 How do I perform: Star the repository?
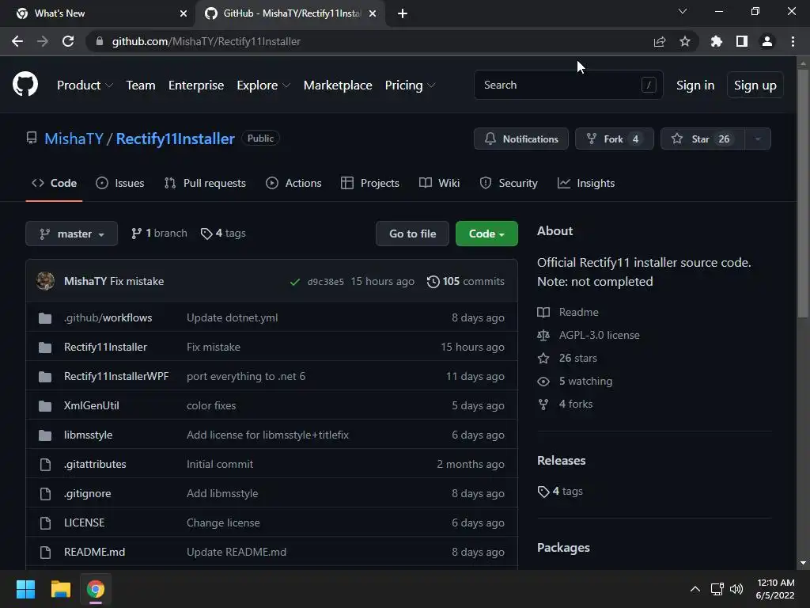(702, 139)
